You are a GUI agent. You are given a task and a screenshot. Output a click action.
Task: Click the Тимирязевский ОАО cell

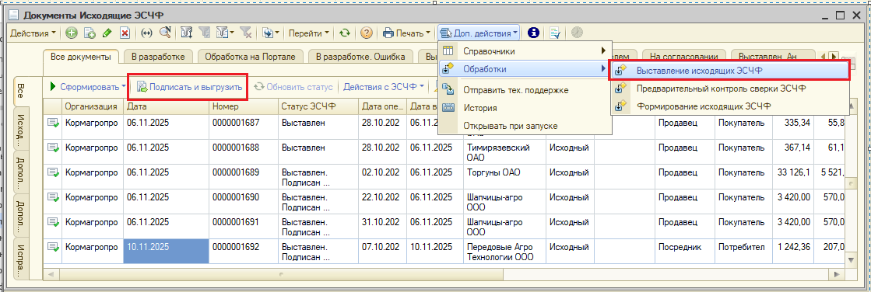(x=504, y=151)
